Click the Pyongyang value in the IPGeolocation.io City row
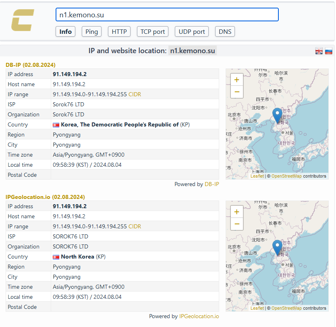 coord(66,277)
